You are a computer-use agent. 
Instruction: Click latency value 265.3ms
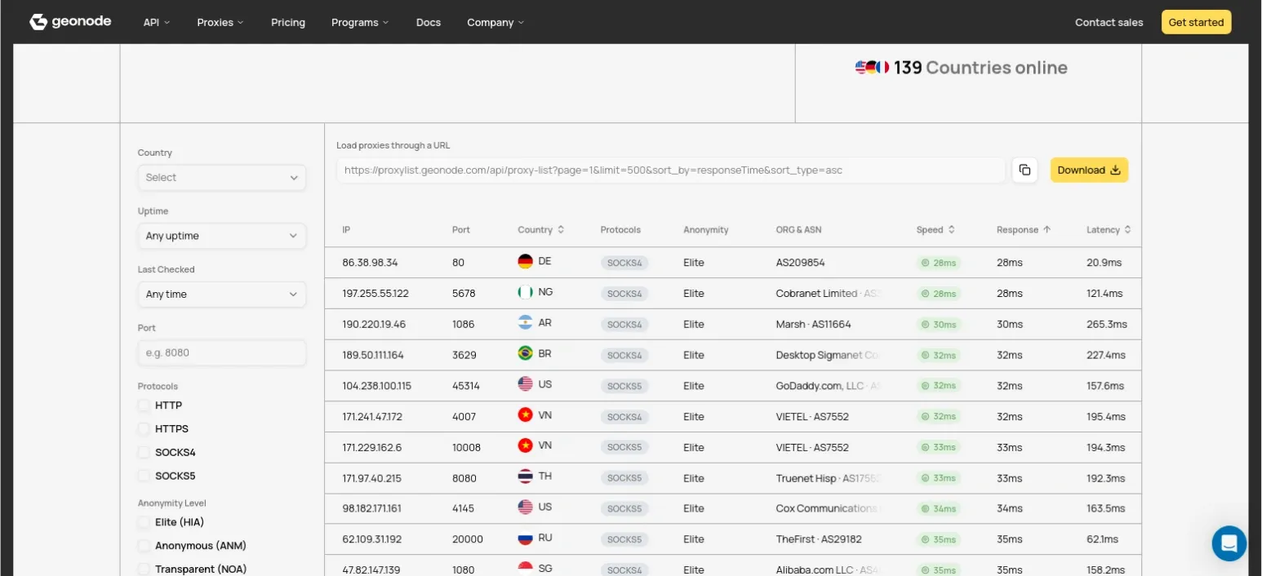pyautogui.click(x=1107, y=324)
